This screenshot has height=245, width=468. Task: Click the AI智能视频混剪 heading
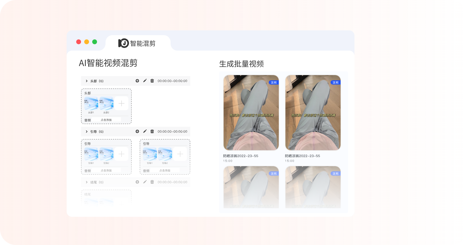click(x=108, y=63)
